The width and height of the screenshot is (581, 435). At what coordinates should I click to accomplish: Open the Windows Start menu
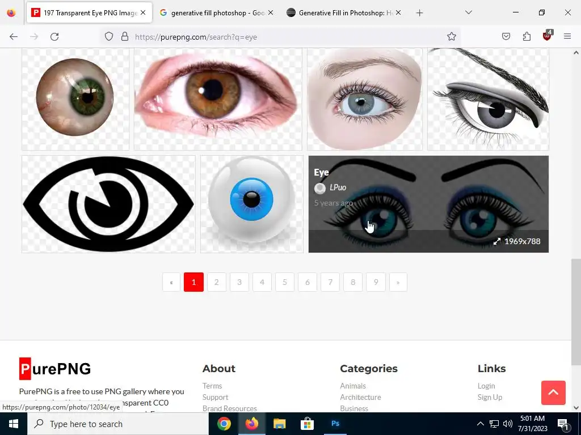point(14,424)
